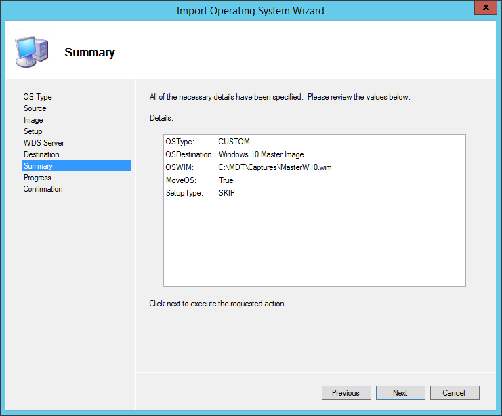Image resolution: width=502 pixels, height=416 pixels.
Task: Open the Confirmation step
Action: coord(43,189)
